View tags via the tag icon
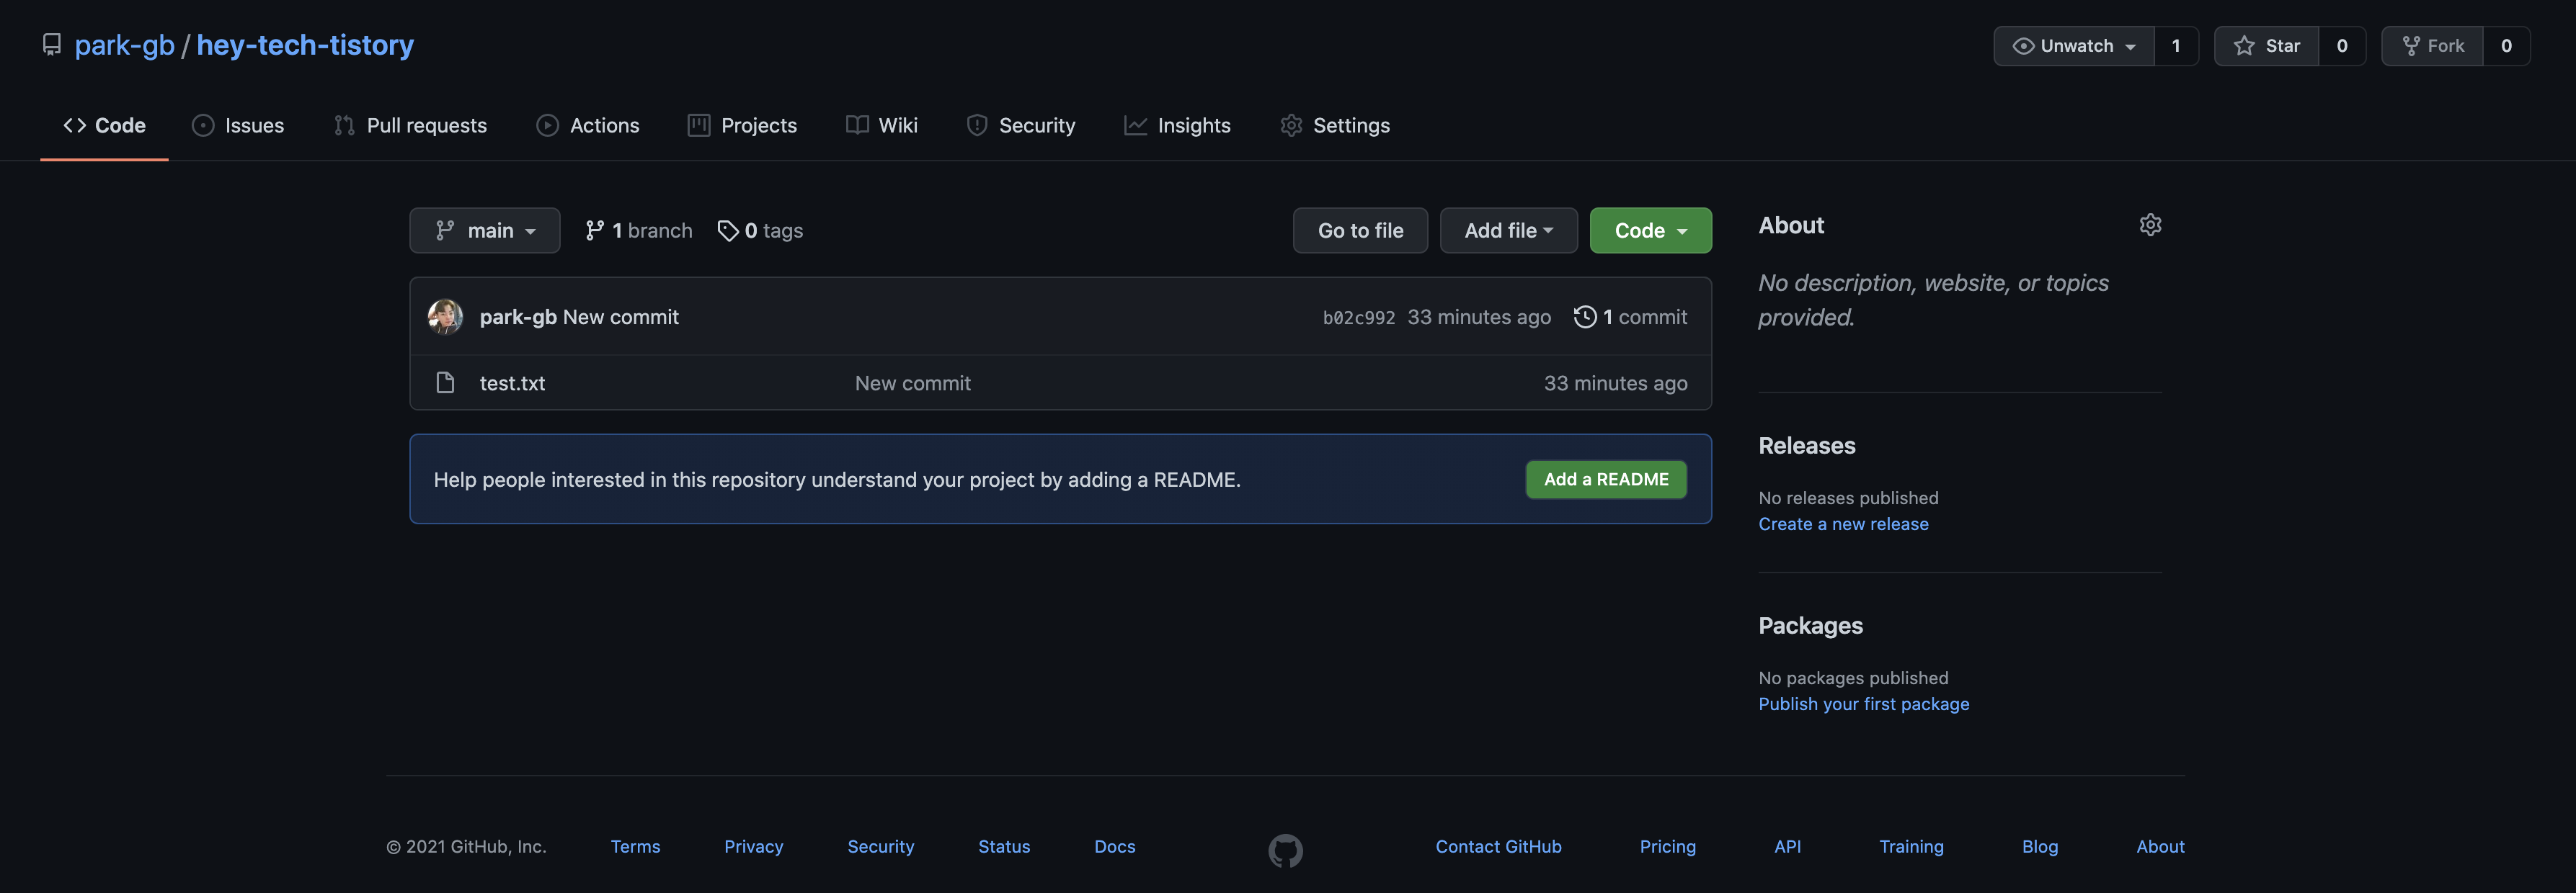Screen dimensions: 2576x893 point(728,230)
